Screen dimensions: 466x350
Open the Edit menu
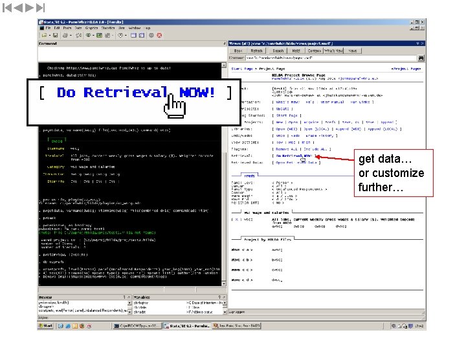57,28
